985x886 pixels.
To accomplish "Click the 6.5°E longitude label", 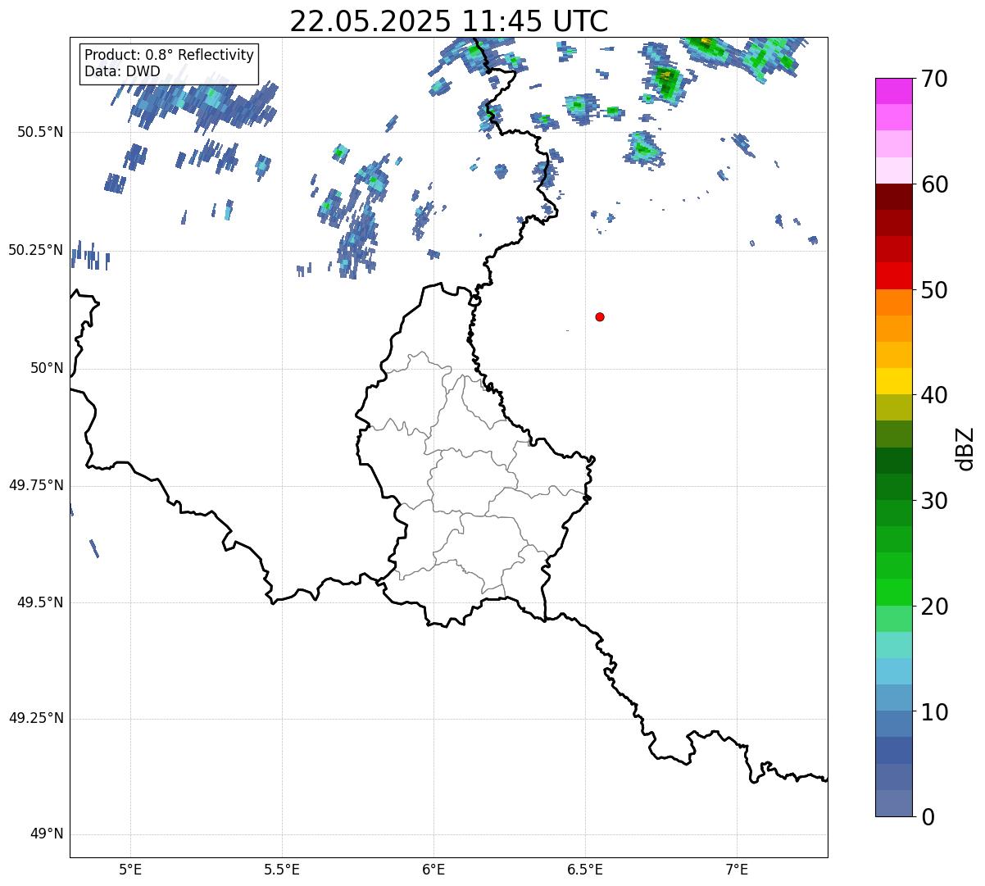I will [585, 870].
